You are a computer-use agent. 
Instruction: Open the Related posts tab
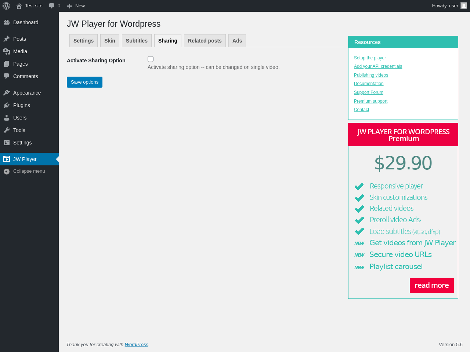point(205,41)
